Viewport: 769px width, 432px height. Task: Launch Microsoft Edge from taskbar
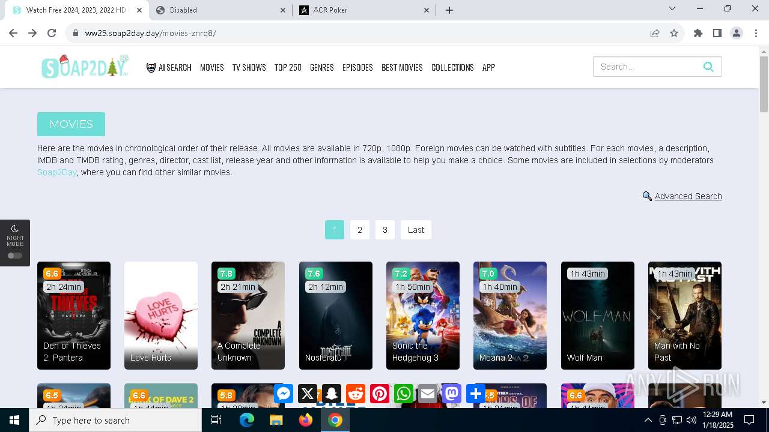click(247, 420)
